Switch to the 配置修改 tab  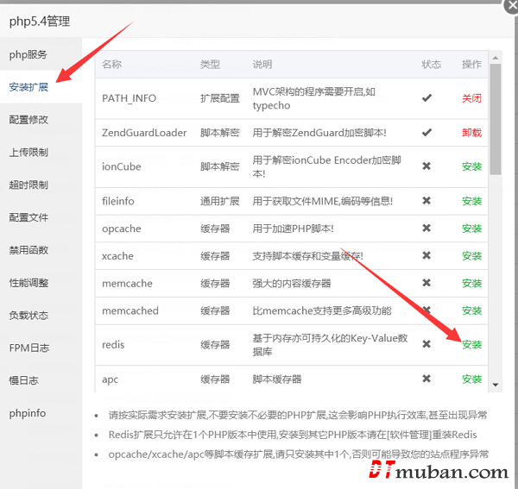tap(28, 120)
